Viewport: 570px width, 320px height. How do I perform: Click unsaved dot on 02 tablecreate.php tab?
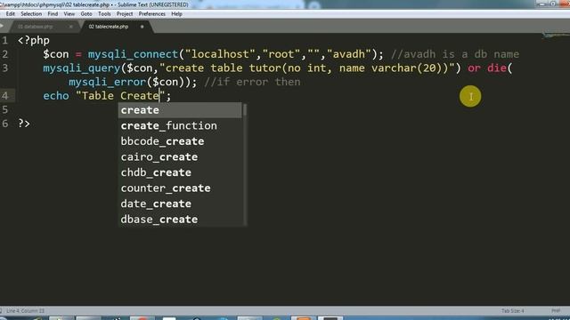coord(142,27)
